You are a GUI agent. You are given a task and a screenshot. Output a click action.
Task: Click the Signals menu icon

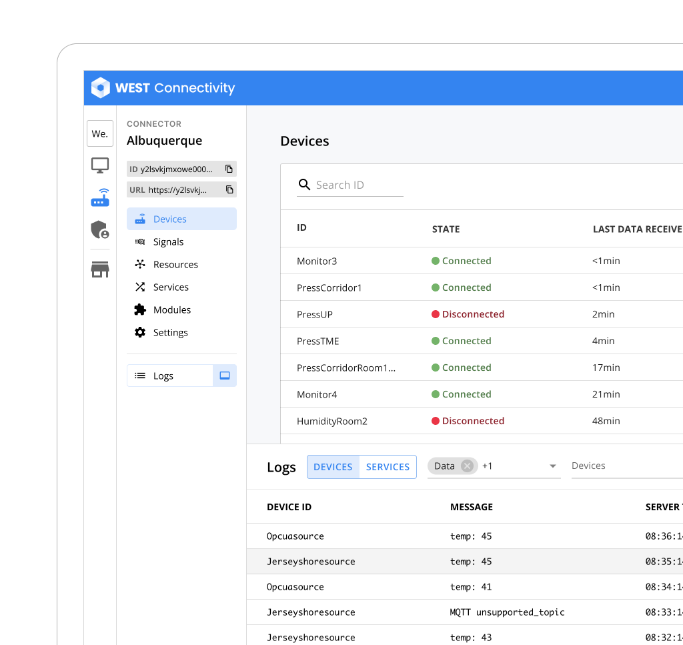(140, 241)
